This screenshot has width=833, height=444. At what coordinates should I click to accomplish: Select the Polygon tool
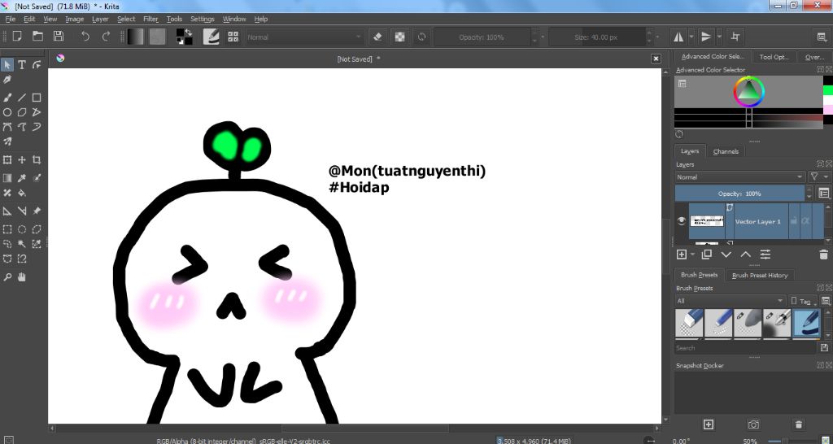(22, 112)
